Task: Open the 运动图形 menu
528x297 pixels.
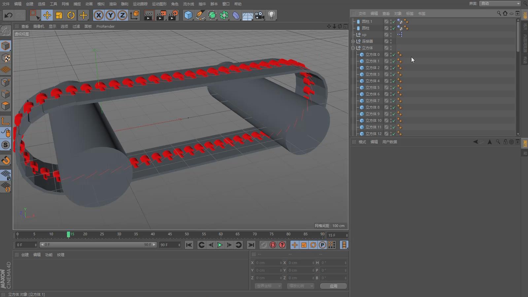Action: (x=159, y=4)
